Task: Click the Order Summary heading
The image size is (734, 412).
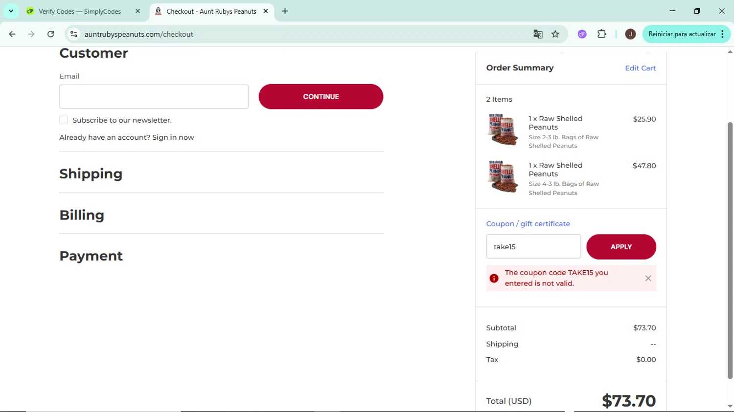Action: coord(520,68)
